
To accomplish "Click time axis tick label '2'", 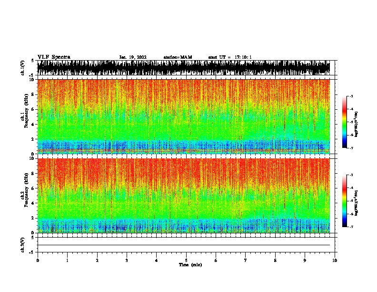I will coord(97,261).
